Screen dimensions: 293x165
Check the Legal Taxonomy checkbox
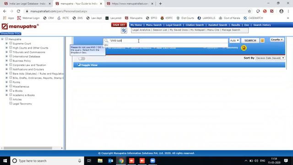coord(11,103)
